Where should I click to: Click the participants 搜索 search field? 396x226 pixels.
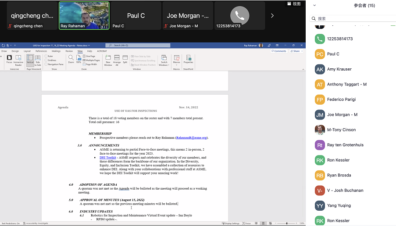(353, 19)
